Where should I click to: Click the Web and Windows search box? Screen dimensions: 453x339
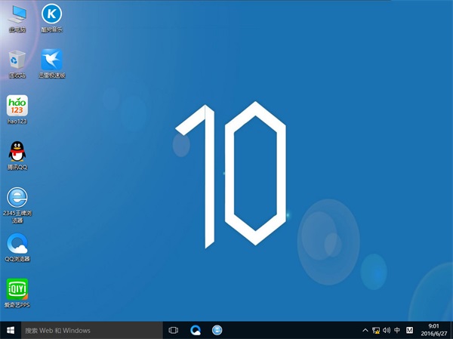91,331
